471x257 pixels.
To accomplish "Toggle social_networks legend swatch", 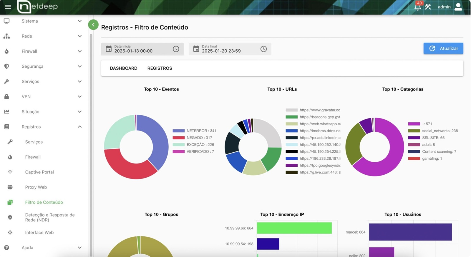I will [x=414, y=131].
